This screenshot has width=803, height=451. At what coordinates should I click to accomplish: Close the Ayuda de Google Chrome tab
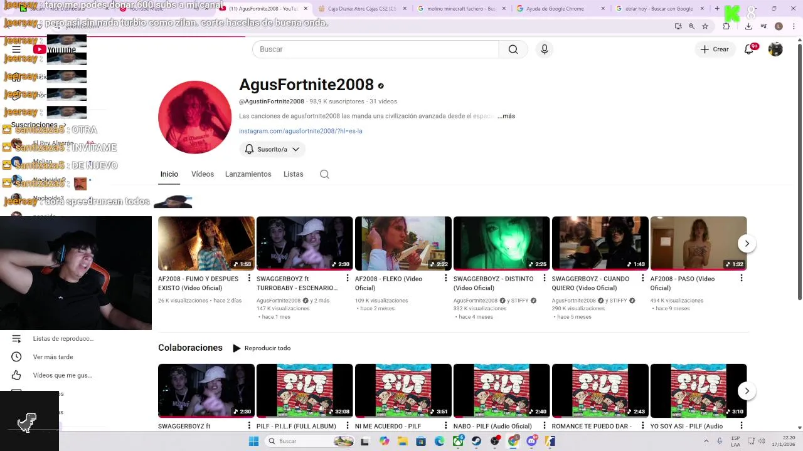point(603,9)
